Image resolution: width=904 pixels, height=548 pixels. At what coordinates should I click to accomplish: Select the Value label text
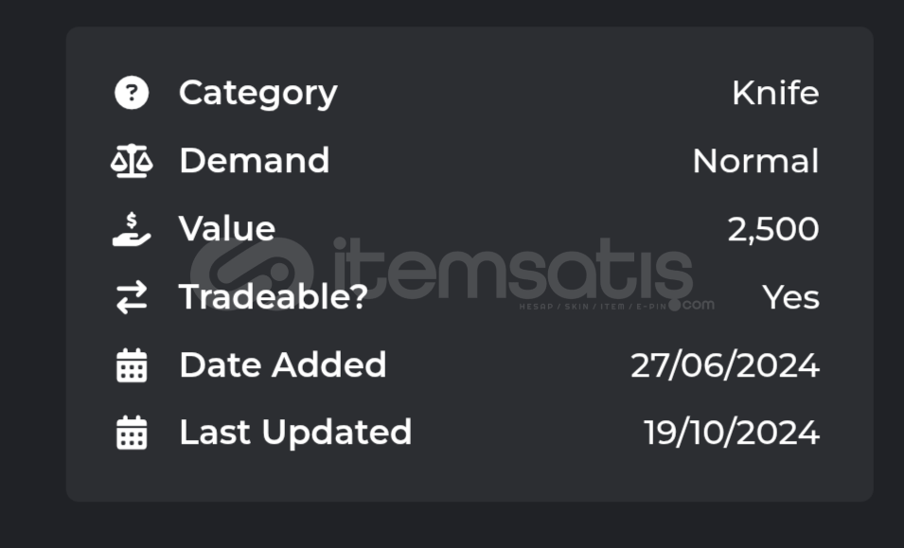coord(227,229)
